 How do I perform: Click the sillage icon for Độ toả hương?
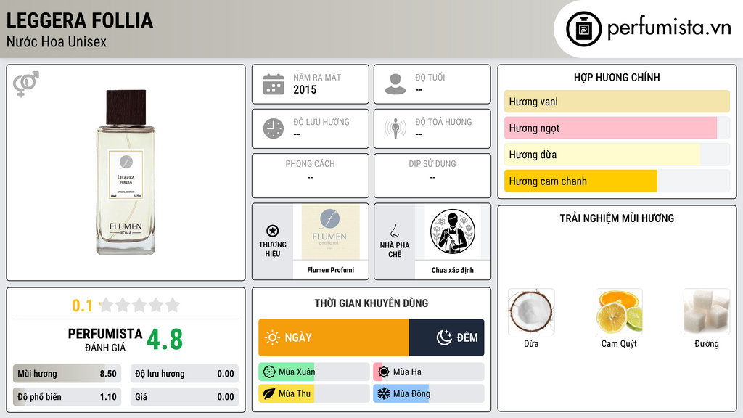click(x=395, y=128)
